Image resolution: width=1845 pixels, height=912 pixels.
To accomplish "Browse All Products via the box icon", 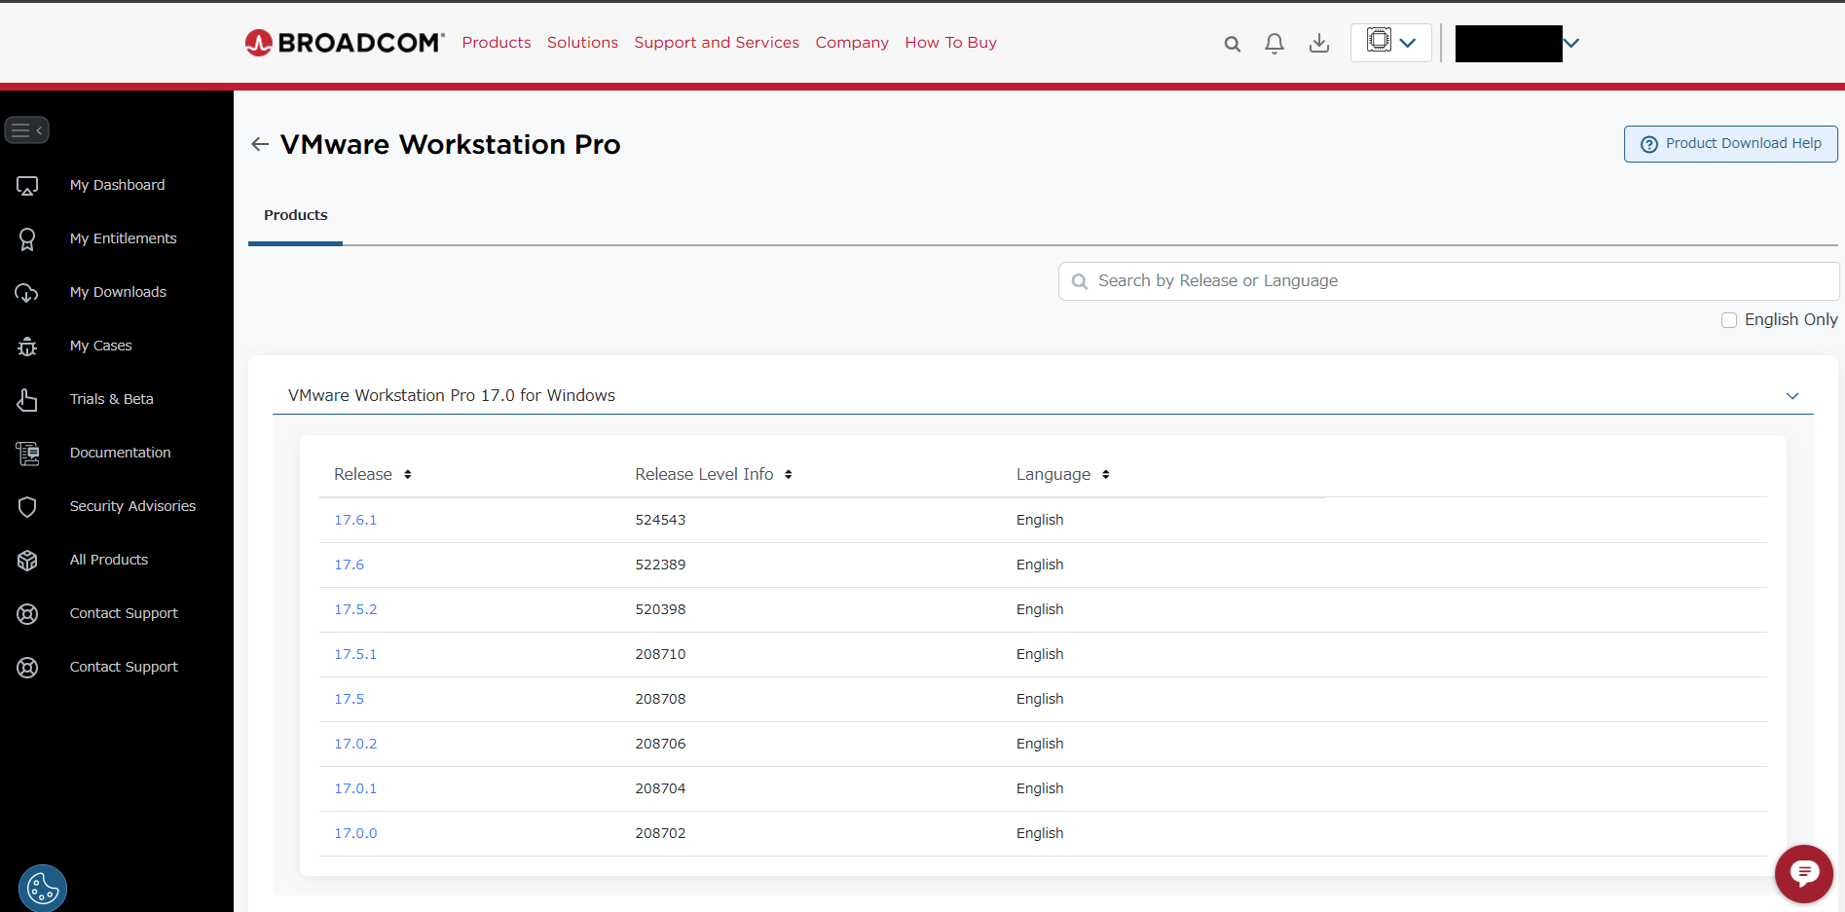I will (x=26, y=560).
